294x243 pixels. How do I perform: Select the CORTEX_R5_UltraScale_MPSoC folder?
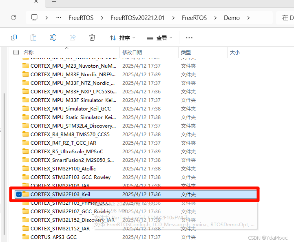[67, 152]
